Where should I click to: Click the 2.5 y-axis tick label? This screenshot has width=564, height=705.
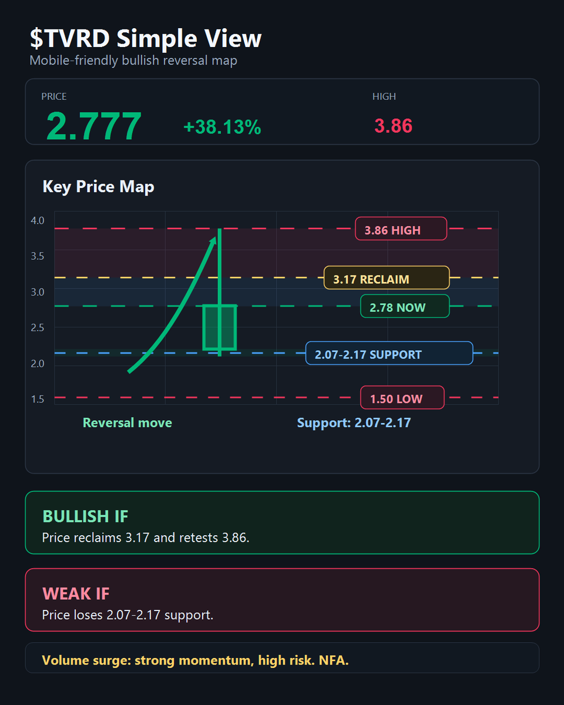pyautogui.click(x=38, y=328)
